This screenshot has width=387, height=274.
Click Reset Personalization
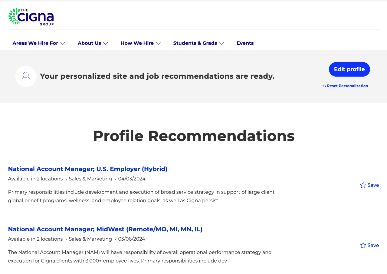tap(347, 86)
